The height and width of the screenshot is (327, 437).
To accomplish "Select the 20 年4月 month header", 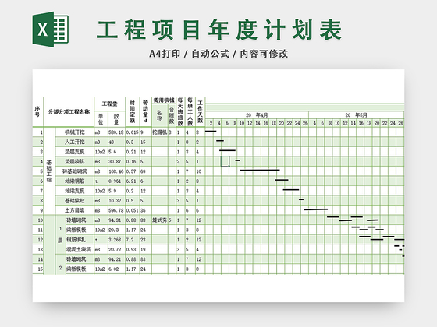I will 257,115.
